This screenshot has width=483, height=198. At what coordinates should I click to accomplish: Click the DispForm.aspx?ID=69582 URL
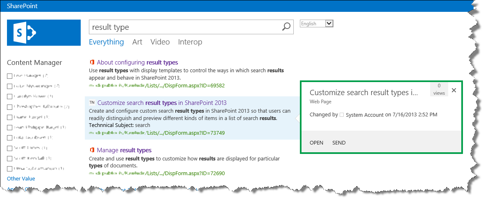tap(157, 85)
